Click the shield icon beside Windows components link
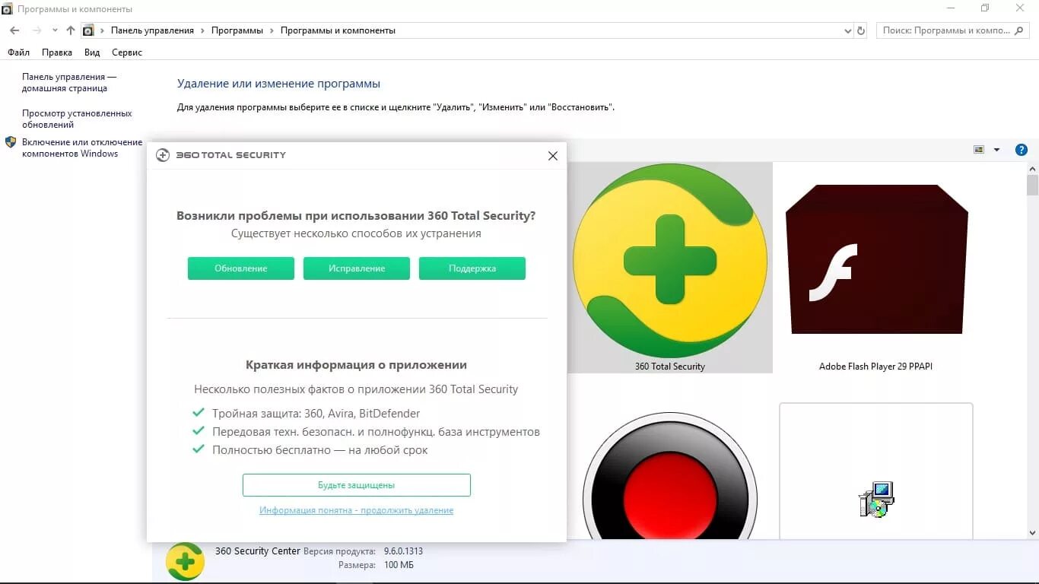Viewport: 1039px width, 584px height. pos(11,142)
